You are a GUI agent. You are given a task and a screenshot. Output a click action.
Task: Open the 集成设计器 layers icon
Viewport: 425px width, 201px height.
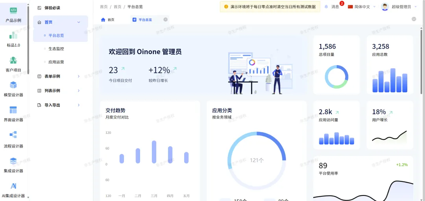13,161
